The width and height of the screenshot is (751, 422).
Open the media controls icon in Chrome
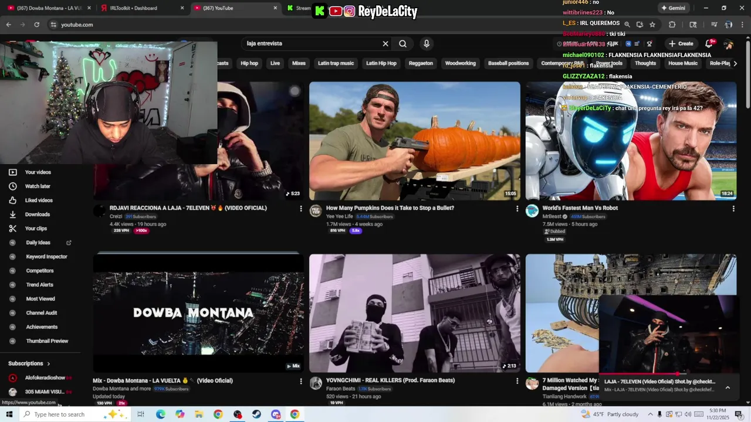pyautogui.click(x=714, y=25)
